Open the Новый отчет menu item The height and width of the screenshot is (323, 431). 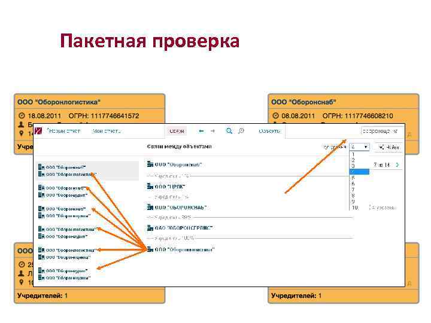(x=64, y=131)
